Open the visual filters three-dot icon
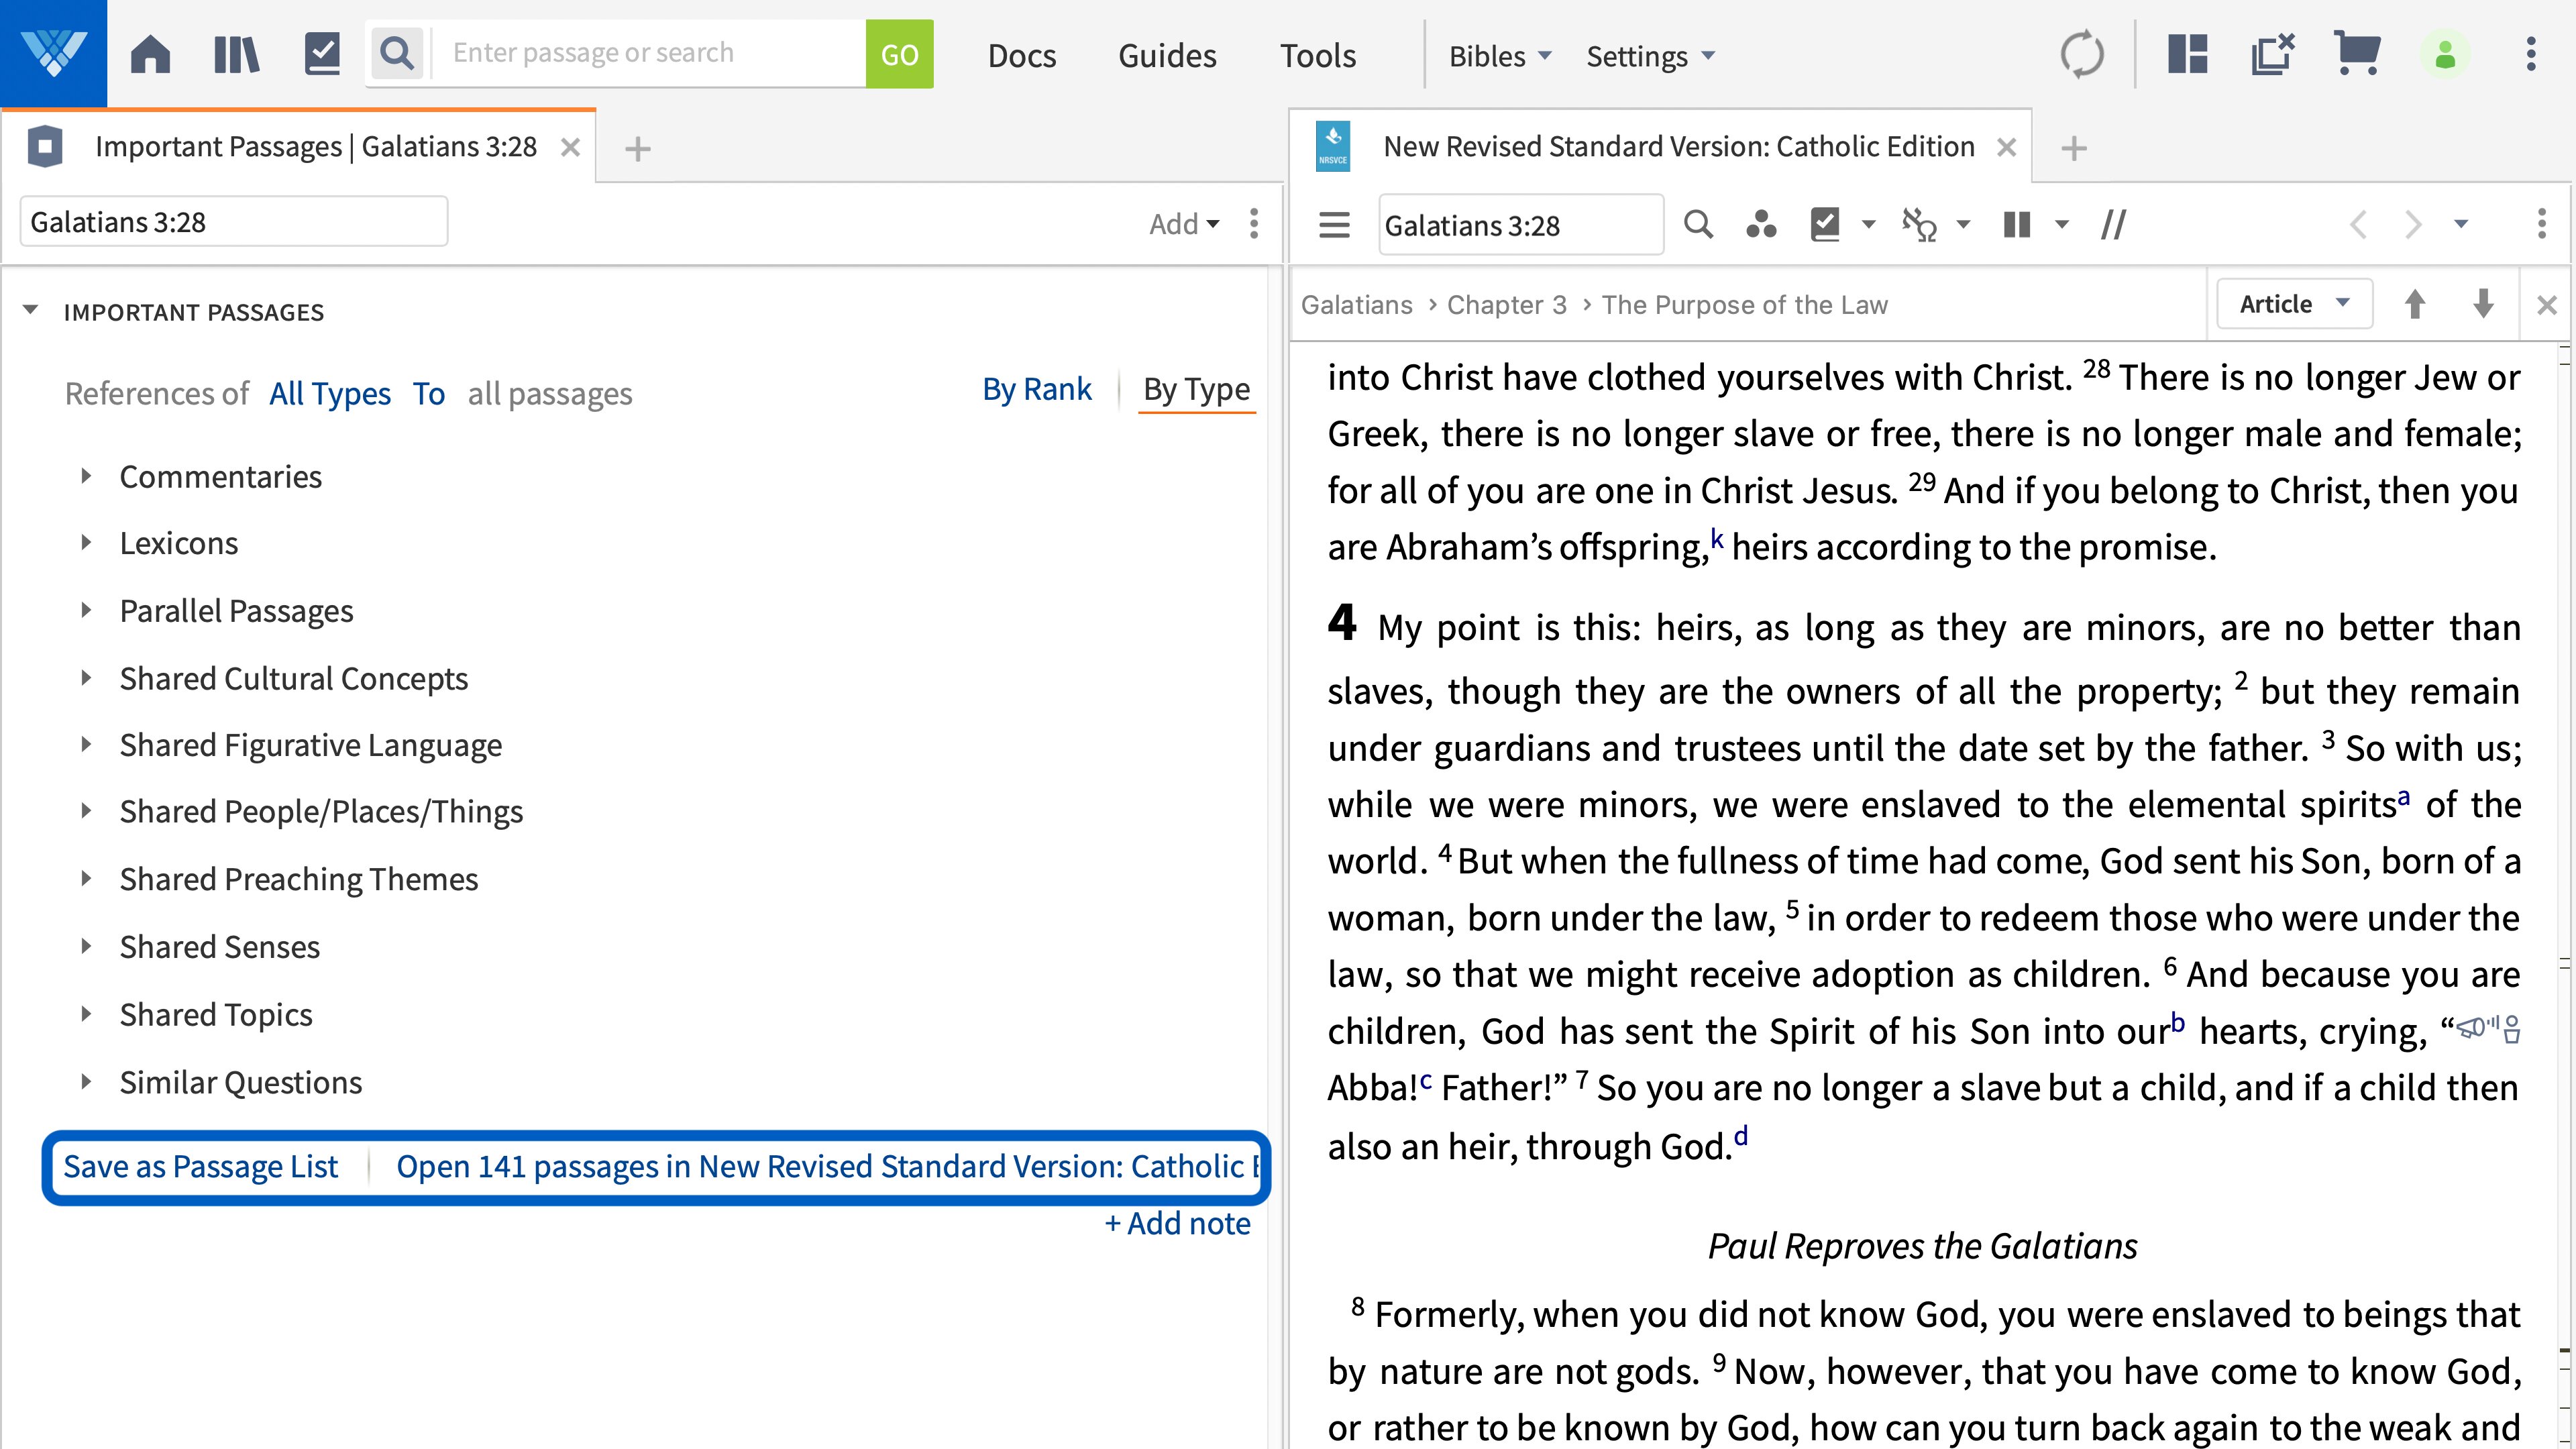 1761,225
